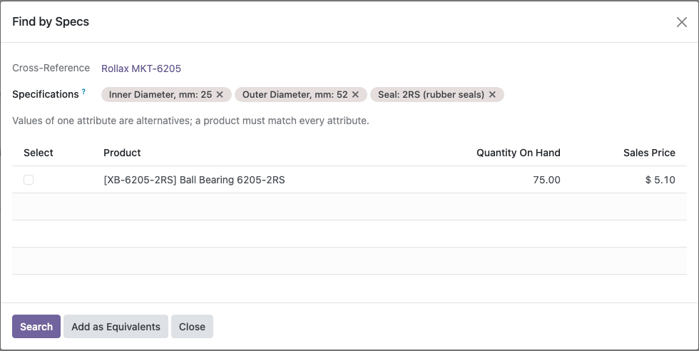The width and height of the screenshot is (699, 351).
Task: Show help tooltip for Specifications
Action: pos(83,91)
